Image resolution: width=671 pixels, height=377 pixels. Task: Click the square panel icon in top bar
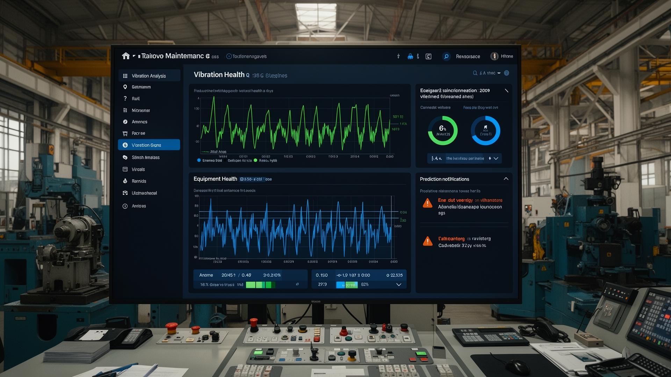[428, 56]
